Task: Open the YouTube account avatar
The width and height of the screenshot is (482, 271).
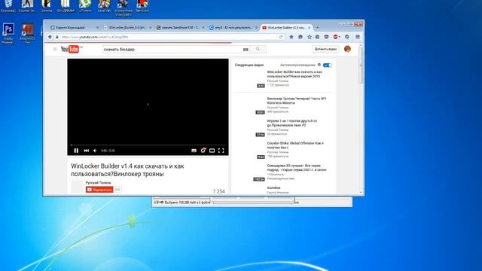Action: click(x=347, y=49)
